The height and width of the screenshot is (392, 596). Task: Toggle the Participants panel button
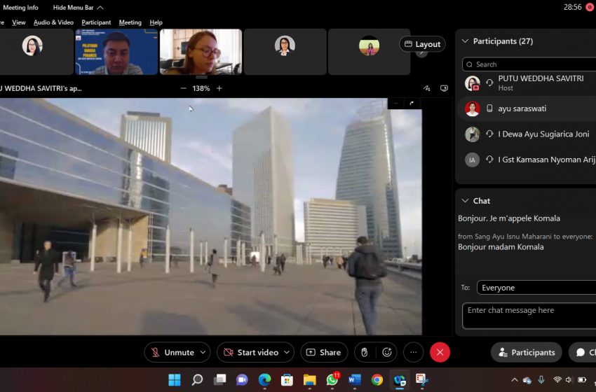point(527,352)
